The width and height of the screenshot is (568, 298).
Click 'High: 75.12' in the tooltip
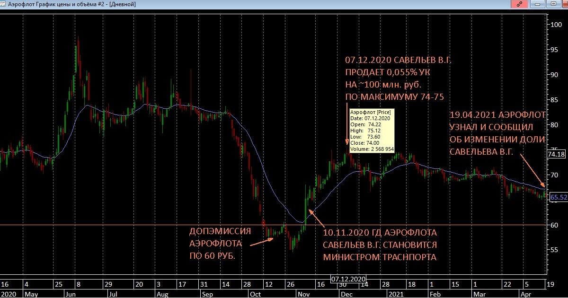point(366,130)
